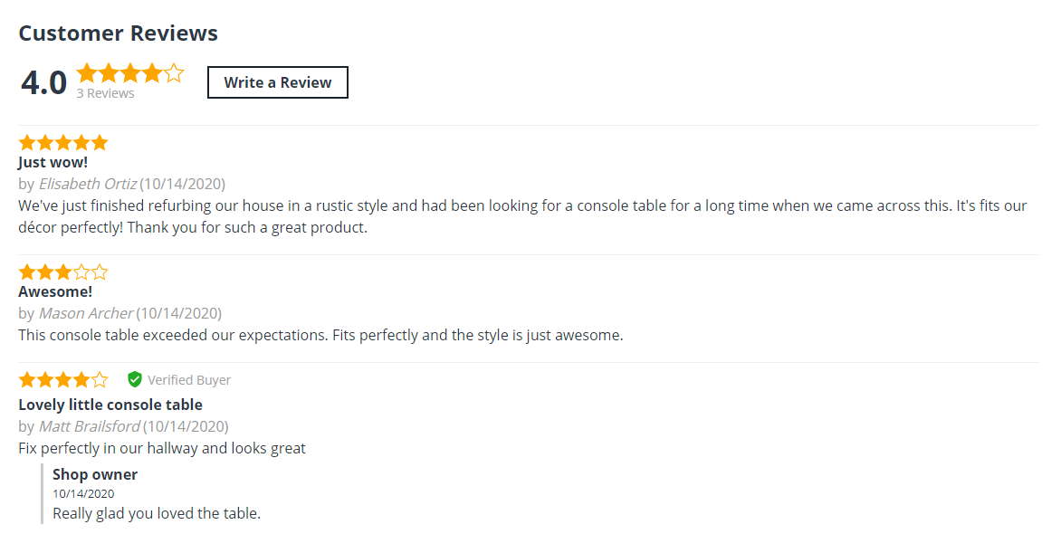This screenshot has width=1061, height=553.
Task: Click the Write a Review button
Action: tap(278, 82)
